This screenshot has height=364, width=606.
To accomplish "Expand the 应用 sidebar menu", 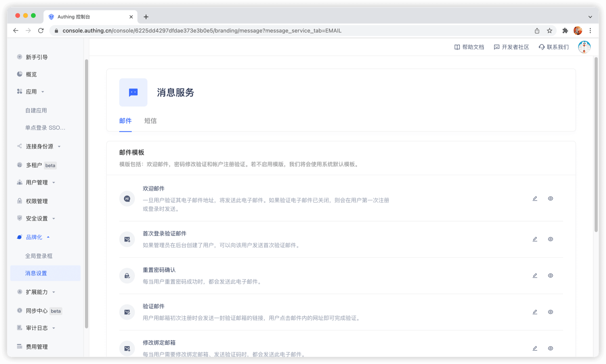I will coord(31,92).
